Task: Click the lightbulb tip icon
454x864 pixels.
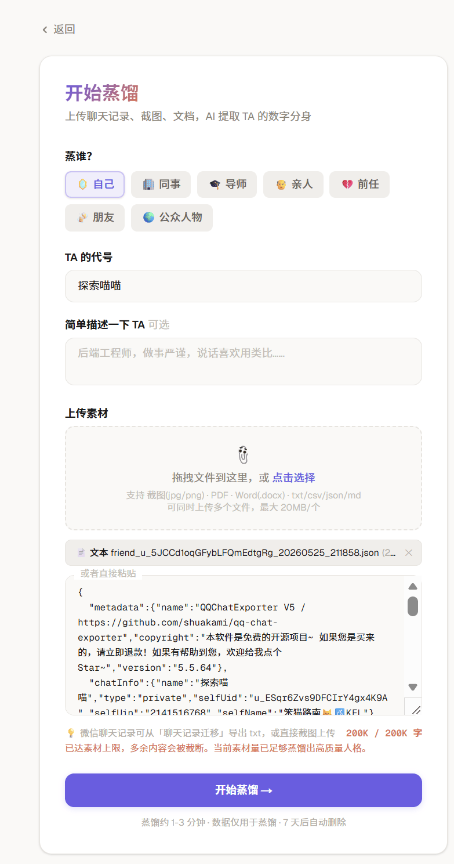Action: [x=71, y=733]
